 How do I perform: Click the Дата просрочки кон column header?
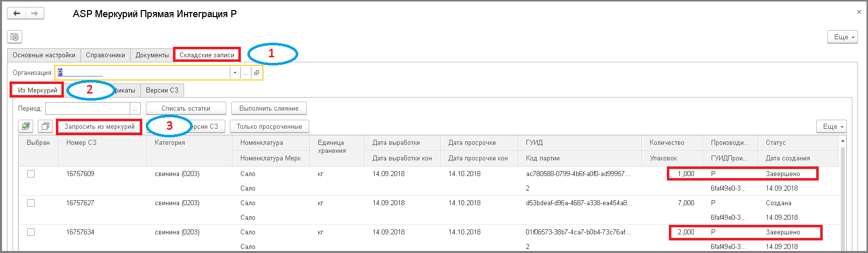tap(478, 158)
